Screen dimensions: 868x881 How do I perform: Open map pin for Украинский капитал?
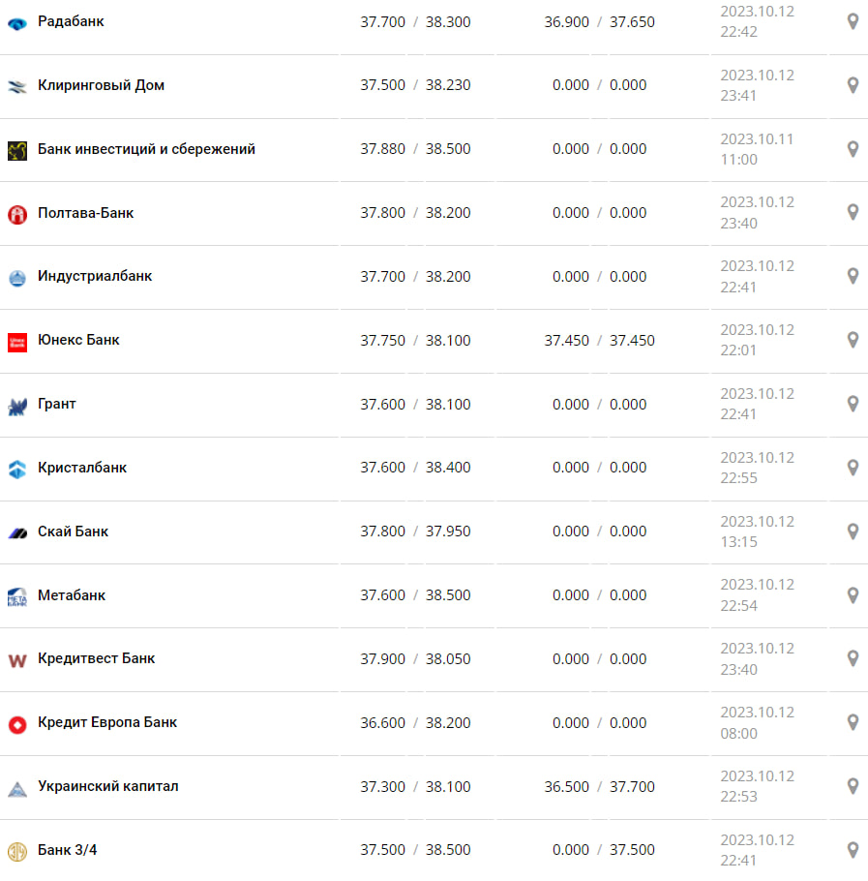pyautogui.click(x=853, y=786)
